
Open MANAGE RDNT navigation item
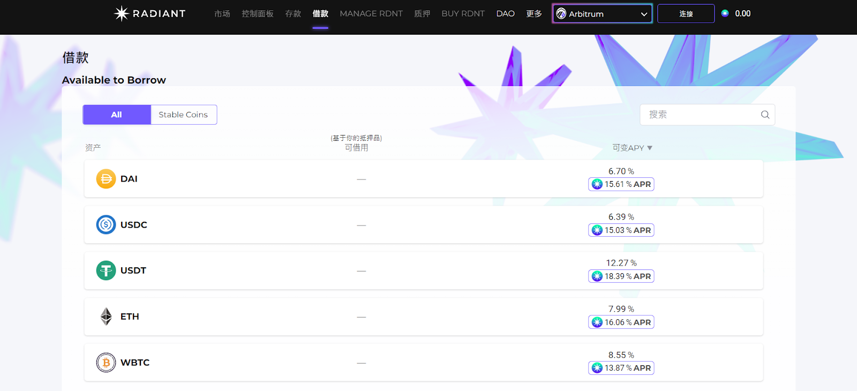click(371, 13)
